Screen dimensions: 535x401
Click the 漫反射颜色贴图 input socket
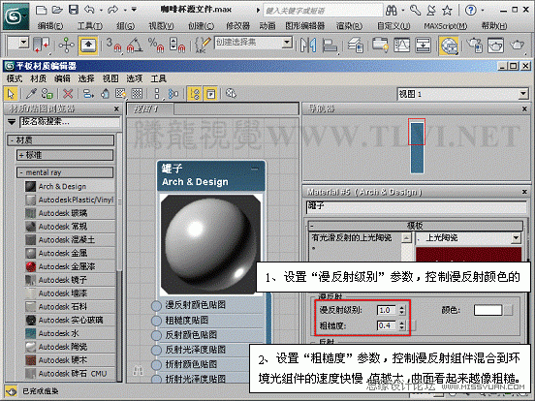tap(156, 305)
